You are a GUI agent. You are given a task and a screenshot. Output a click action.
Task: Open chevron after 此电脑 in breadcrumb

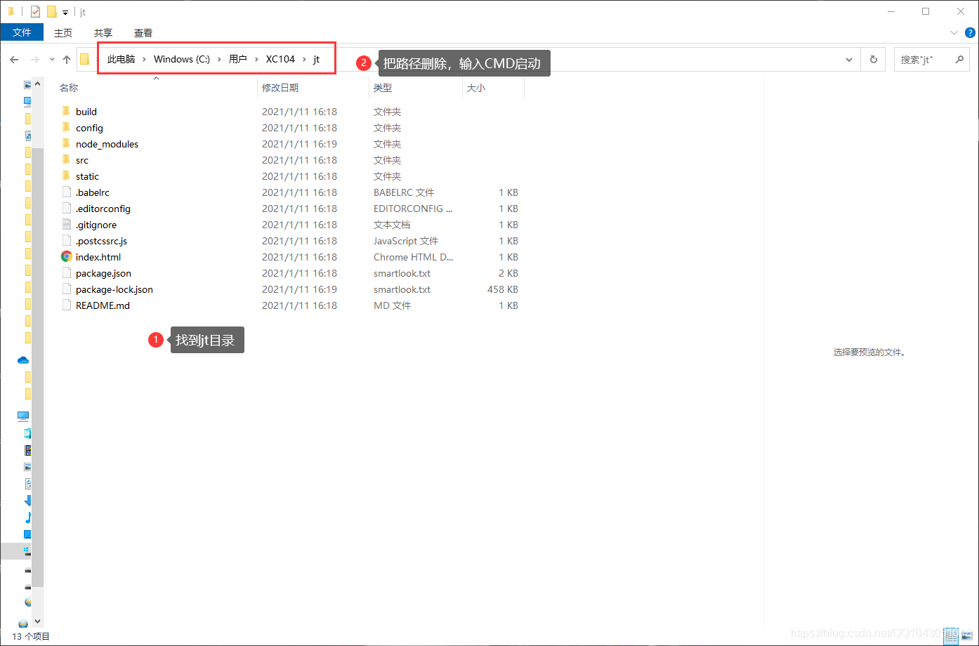click(144, 60)
